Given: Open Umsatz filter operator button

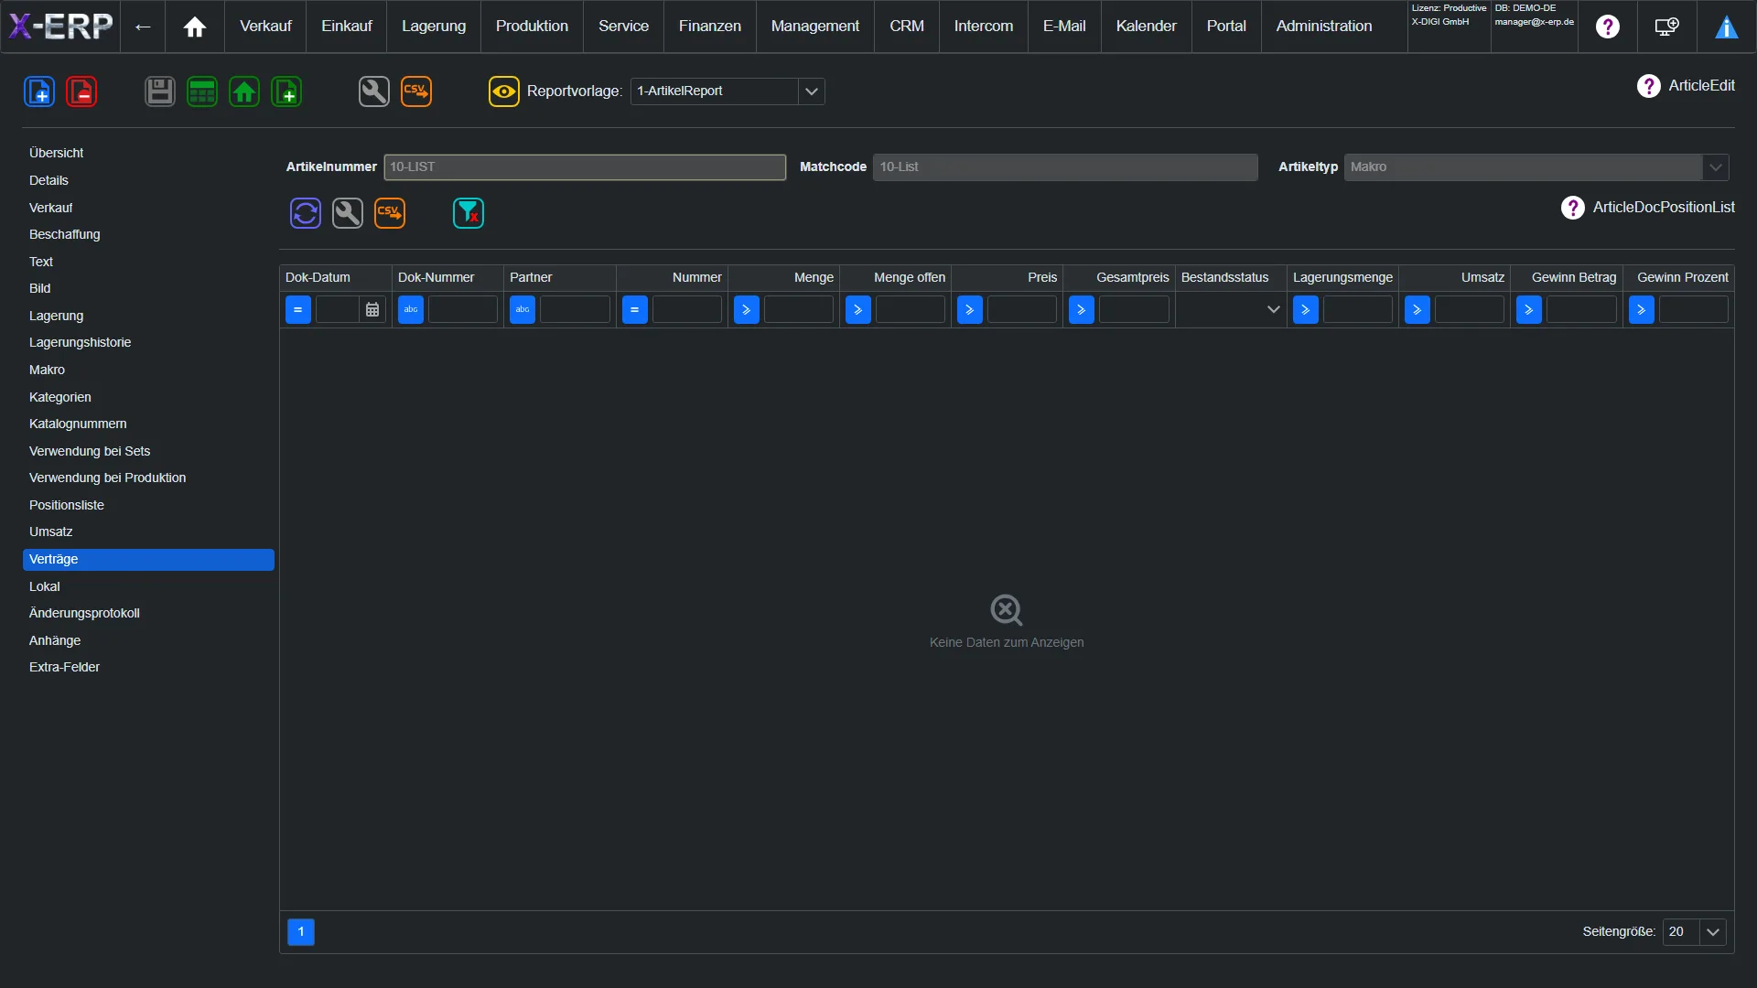Looking at the screenshot, I should [x=1417, y=310].
